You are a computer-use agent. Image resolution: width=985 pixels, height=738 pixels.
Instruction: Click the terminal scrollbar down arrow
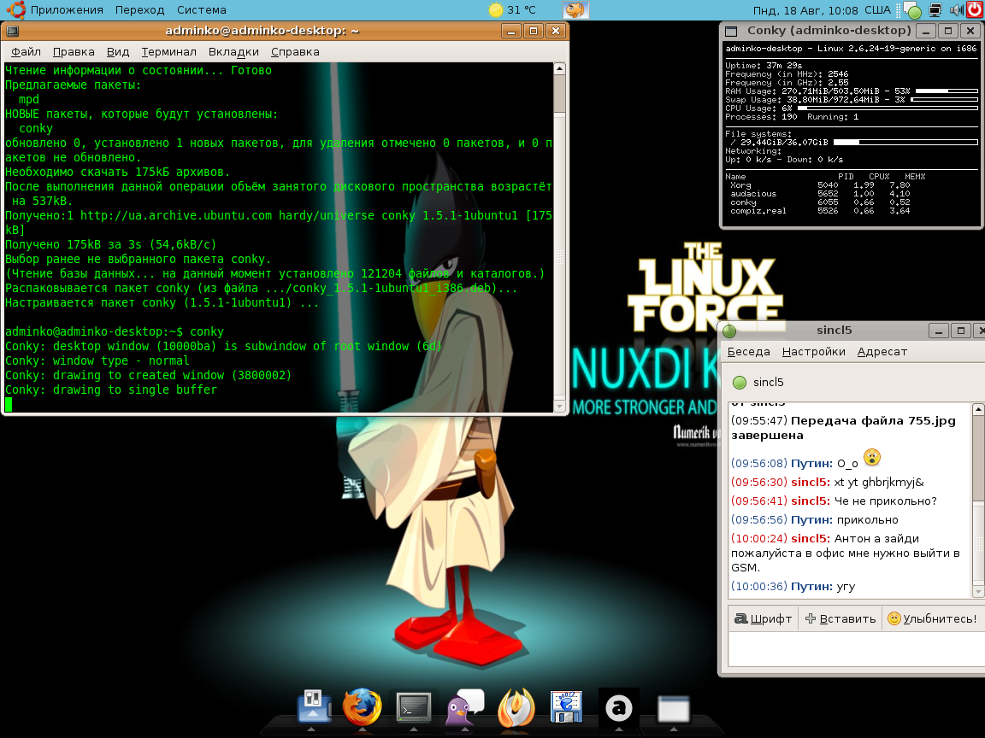[x=560, y=407]
